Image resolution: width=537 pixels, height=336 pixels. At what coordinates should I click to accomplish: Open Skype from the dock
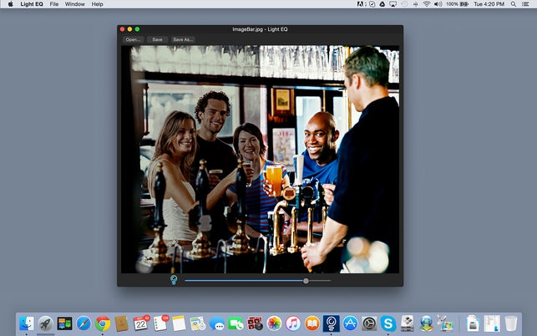[x=388, y=323]
